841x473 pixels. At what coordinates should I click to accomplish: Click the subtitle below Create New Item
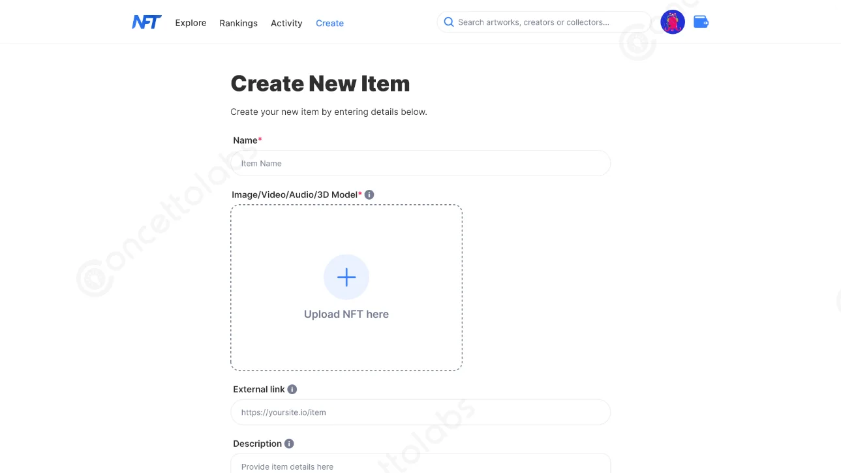click(x=328, y=112)
